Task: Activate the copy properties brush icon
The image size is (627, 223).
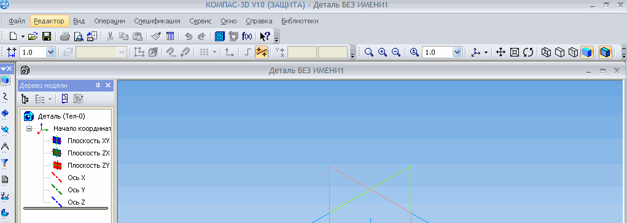Action: click(157, 36)
